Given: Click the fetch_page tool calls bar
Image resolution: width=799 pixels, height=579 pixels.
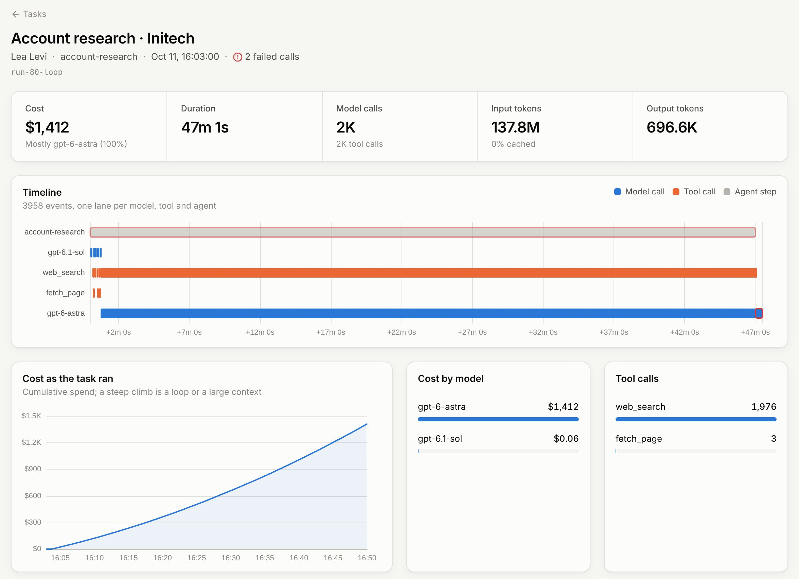Looking at the screenshot, I should [696, 451].
